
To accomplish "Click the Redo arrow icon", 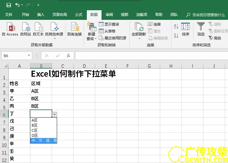I will pyautogui.click(x=28, y=5).
